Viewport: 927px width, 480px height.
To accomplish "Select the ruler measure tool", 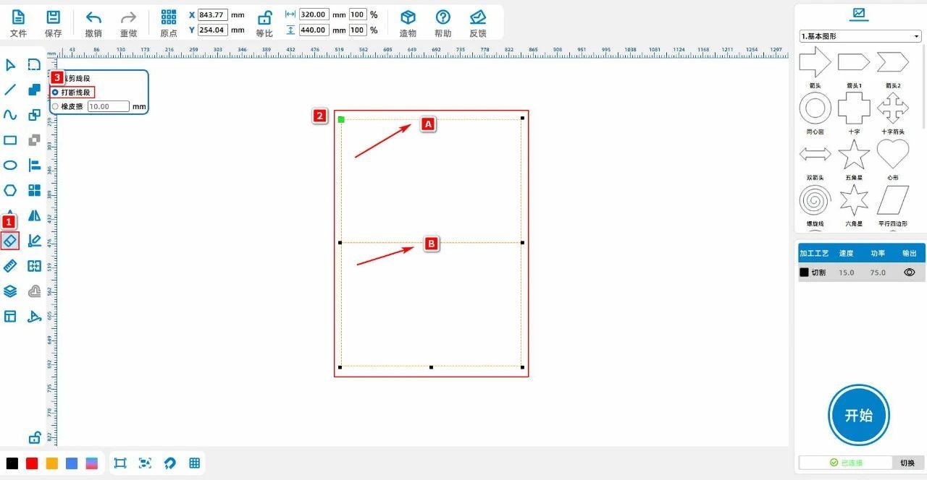I will click(10, 266).
